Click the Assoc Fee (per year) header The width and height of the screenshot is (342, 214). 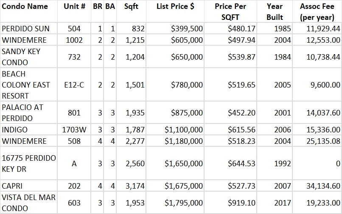pos(317,12)
